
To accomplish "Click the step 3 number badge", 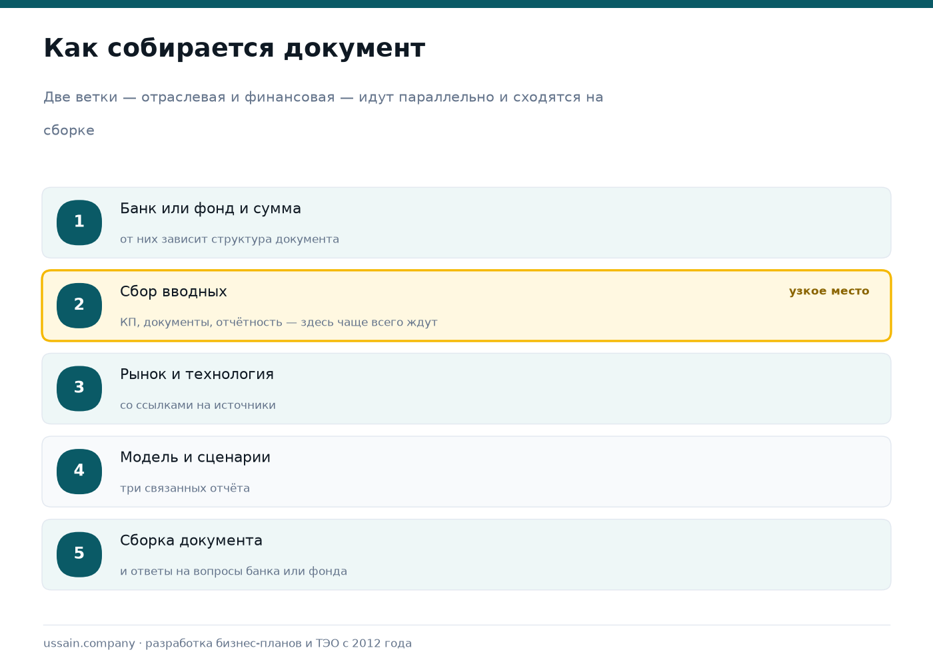I will coord(79,388).
